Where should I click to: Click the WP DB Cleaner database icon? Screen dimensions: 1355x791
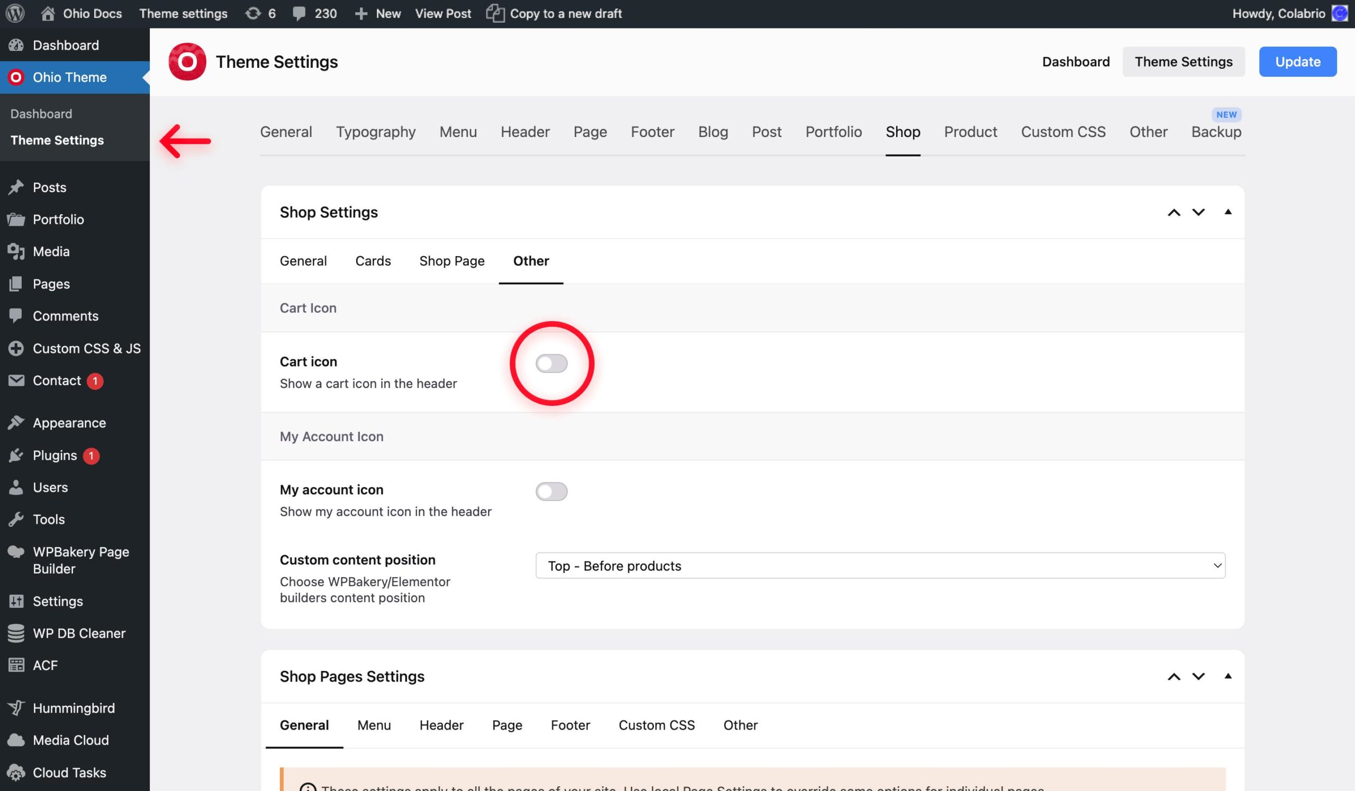pyautogui.click(x=16, y=633)
